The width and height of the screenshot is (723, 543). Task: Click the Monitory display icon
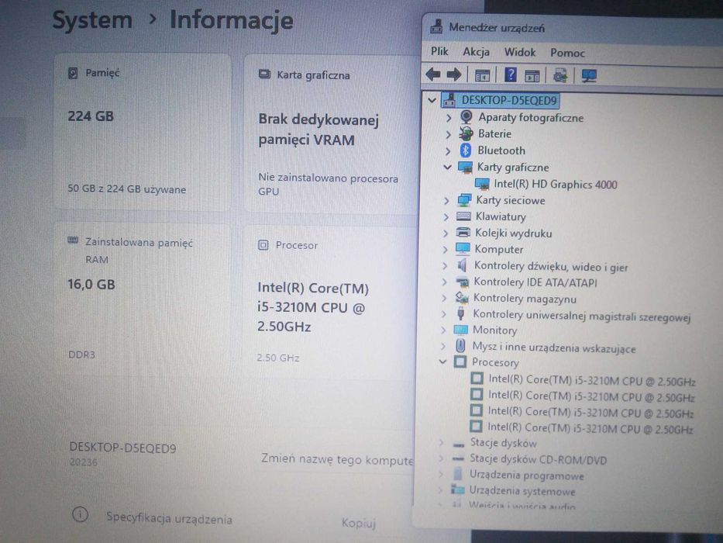click(x=460, y=329)
